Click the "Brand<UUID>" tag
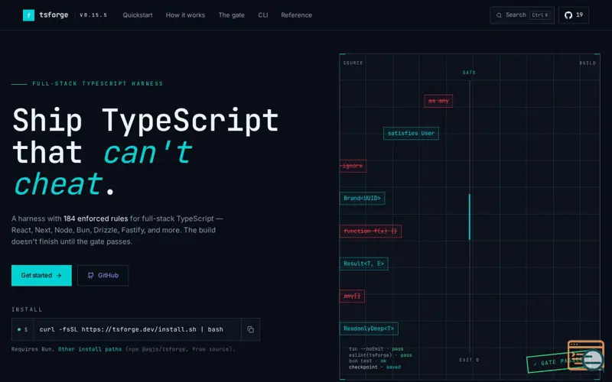The height and width of the screenshot is (382, 612). click(x=362, y=199)
